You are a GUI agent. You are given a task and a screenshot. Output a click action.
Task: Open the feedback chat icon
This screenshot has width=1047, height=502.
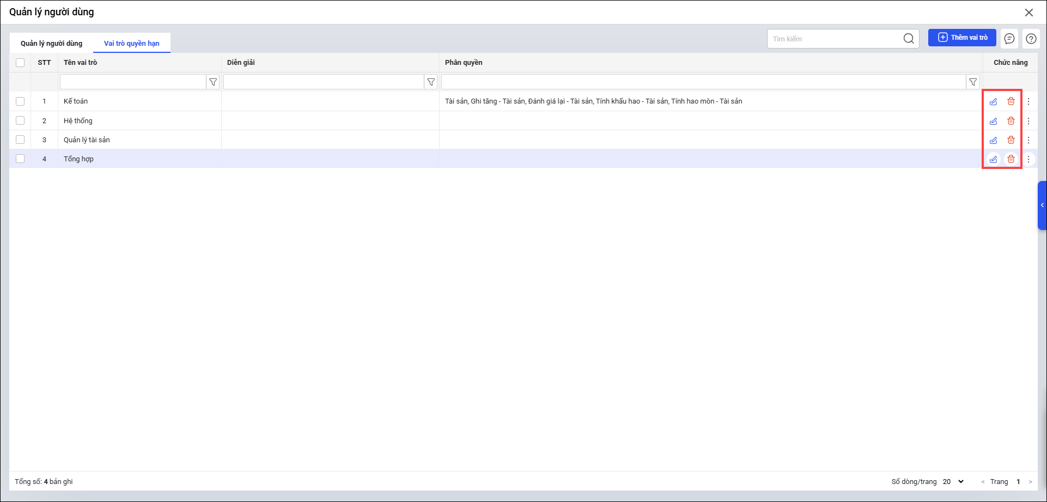(x=1009, y=39)
